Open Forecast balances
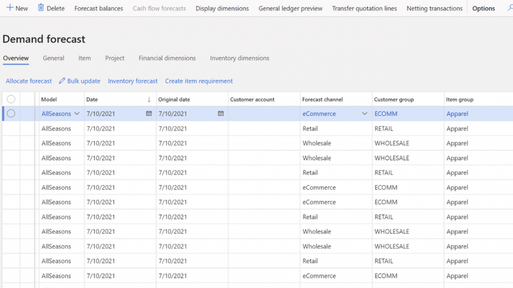This screenshot has height=288, width=513. point(99,8)
